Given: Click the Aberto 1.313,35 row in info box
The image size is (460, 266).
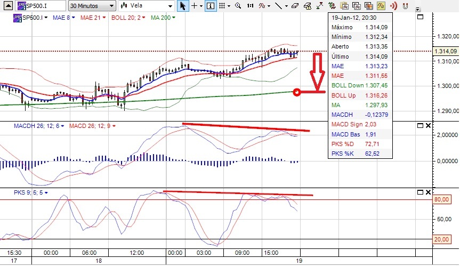Looking at the screenshot, I should click(360, 46).
